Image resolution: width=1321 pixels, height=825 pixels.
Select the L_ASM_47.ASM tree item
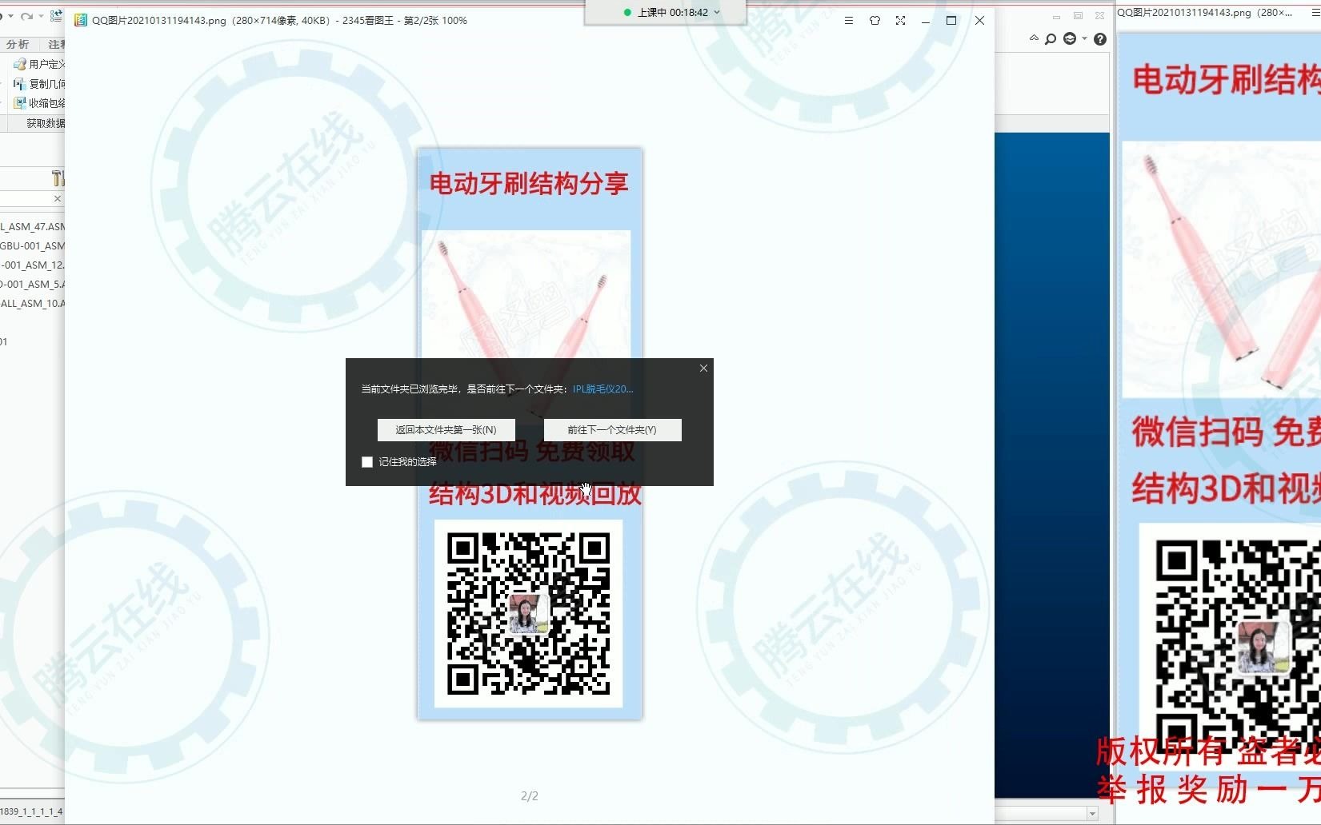point(33,227)
